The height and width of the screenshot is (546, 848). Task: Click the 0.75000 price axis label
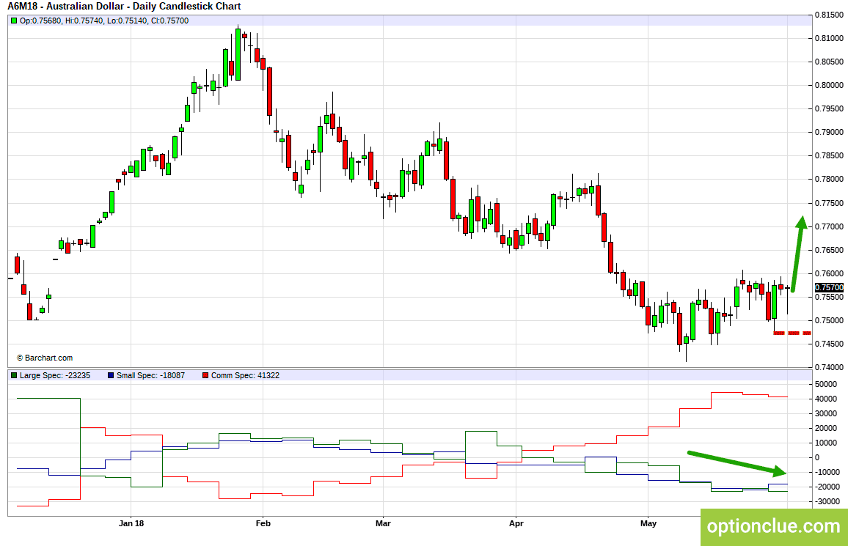tap(828, 321)
